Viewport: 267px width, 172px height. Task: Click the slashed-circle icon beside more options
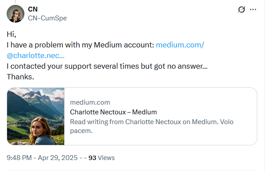[x=241, y=10]
